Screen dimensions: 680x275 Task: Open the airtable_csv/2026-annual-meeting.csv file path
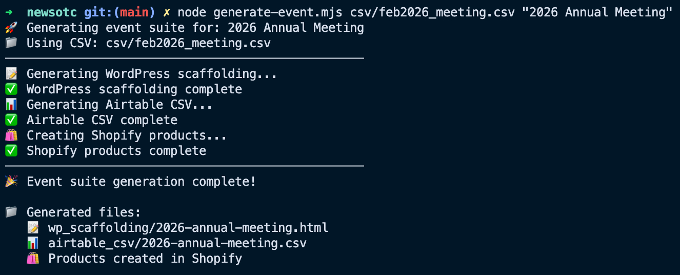coord(177,243)
